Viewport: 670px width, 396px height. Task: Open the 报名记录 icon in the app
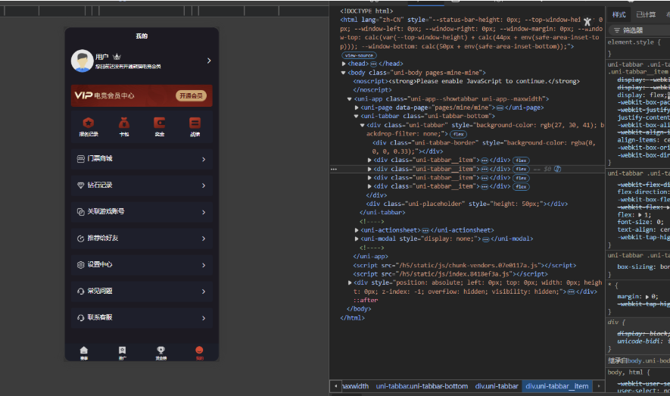point(89,123)
